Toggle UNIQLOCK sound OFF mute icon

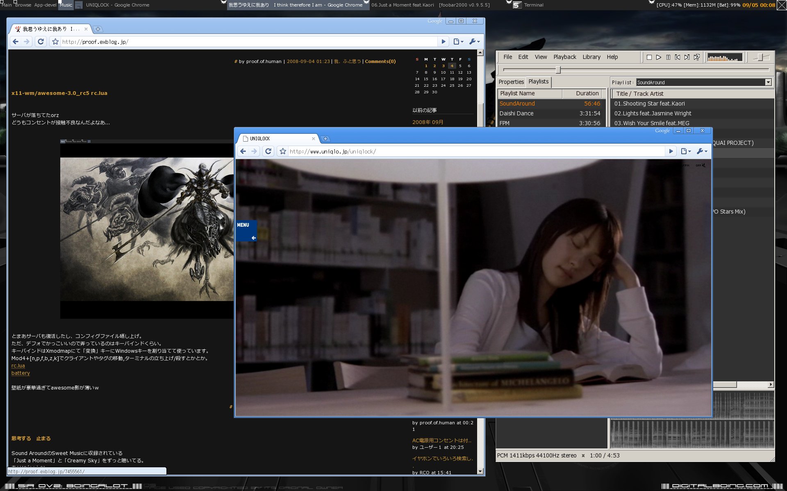click(x=701, y=165)
